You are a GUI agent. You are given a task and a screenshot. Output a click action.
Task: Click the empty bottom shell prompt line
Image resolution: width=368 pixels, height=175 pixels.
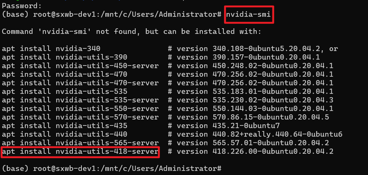[112, 168]
